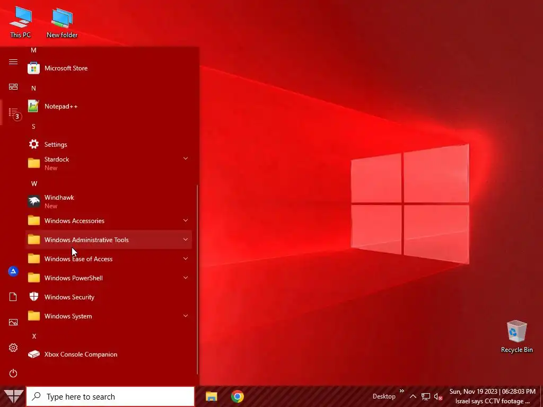Open Windows System folder icon
Image resolution: width=543 pixels, height=407 pixels.
coord(34,316)
